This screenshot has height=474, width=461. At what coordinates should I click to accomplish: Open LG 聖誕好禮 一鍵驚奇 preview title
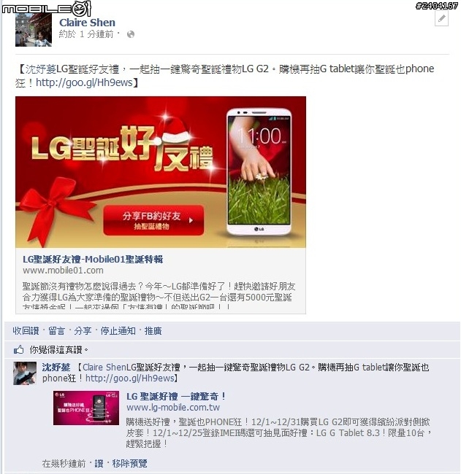(176, 396)
